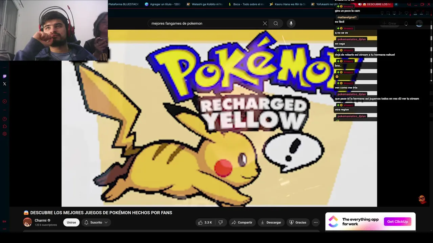The width and height of the screenshot is (433, 243).
Task: Click chat message 'se caga'
Action: (340, 44)
